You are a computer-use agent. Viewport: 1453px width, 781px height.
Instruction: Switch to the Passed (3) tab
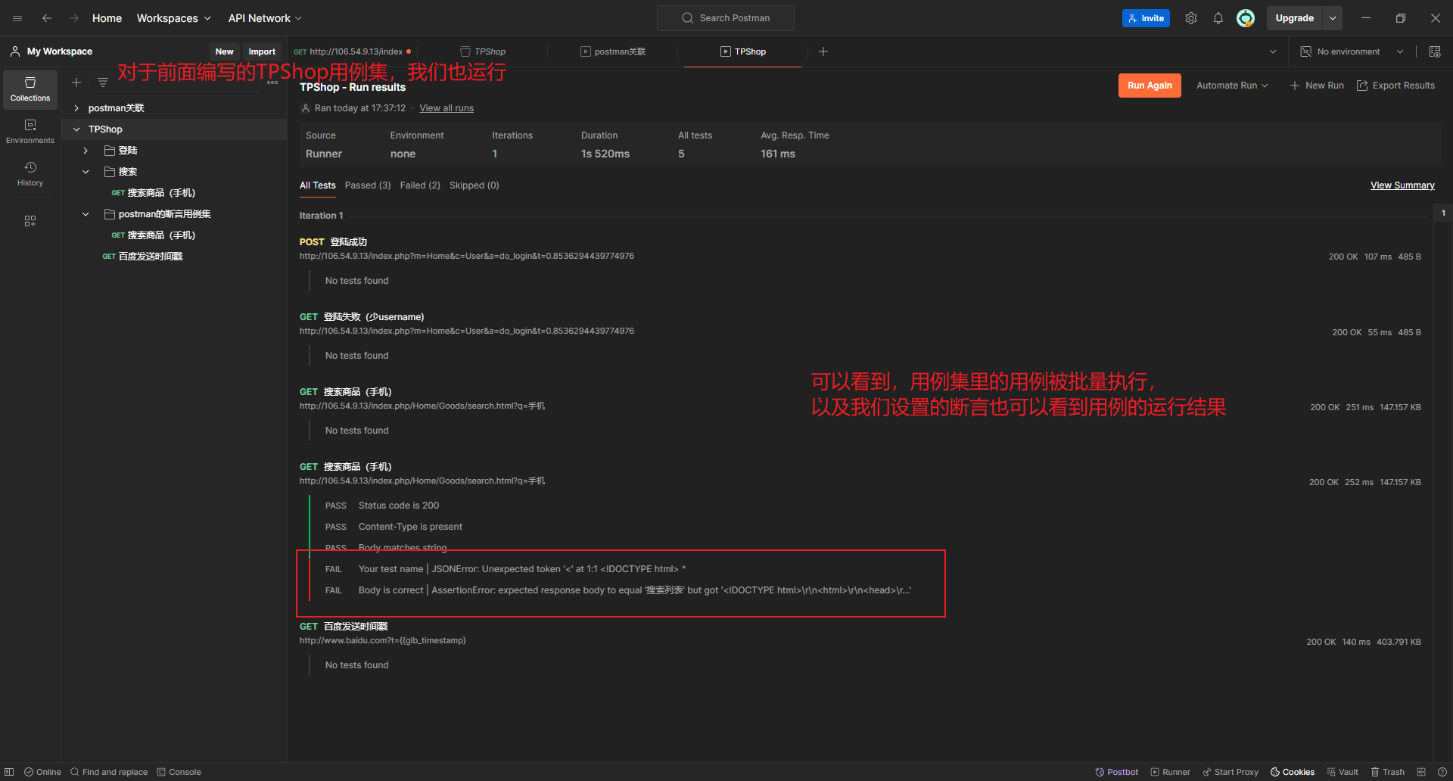368,185
